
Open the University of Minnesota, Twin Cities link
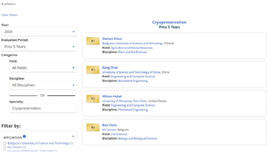[x=124, y=101]
